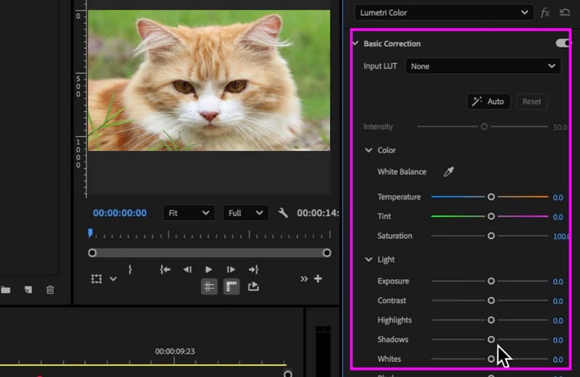Viewport: 580px width, 377px height.
Task: Click the Reset button
Action: 531,101
